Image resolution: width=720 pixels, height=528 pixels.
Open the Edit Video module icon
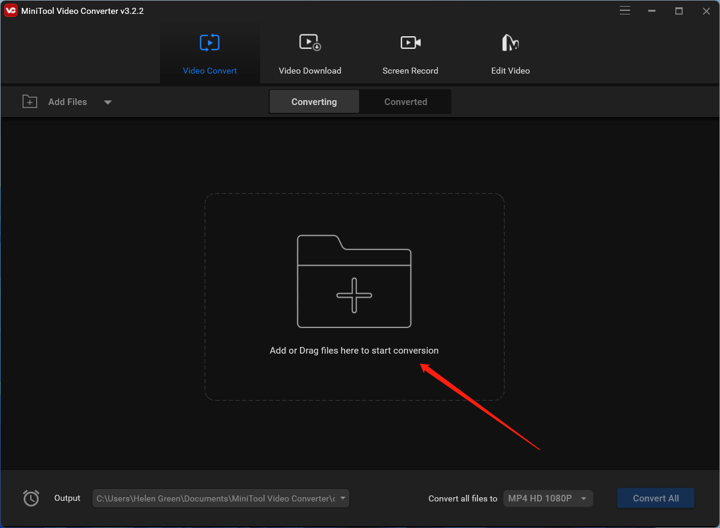click(x=510, y=42)
